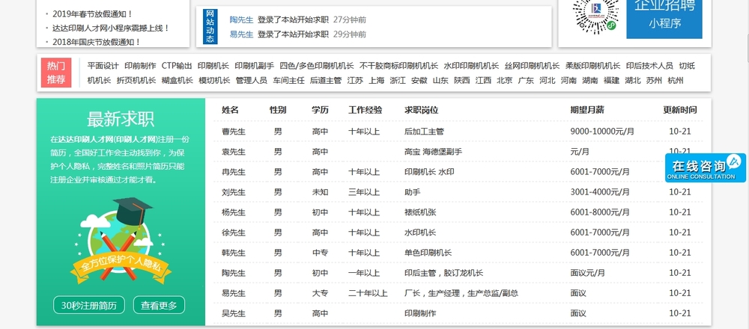The width and height of the screenshot is (749, 329).
Task: Filter by 福建 region
Action: pos(611,80)
